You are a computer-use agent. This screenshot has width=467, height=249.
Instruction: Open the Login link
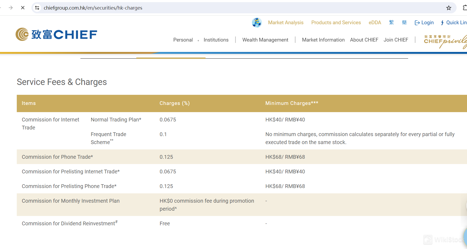(424, 23)
